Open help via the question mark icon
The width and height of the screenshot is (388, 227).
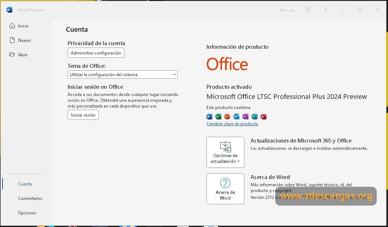point(325,10)
